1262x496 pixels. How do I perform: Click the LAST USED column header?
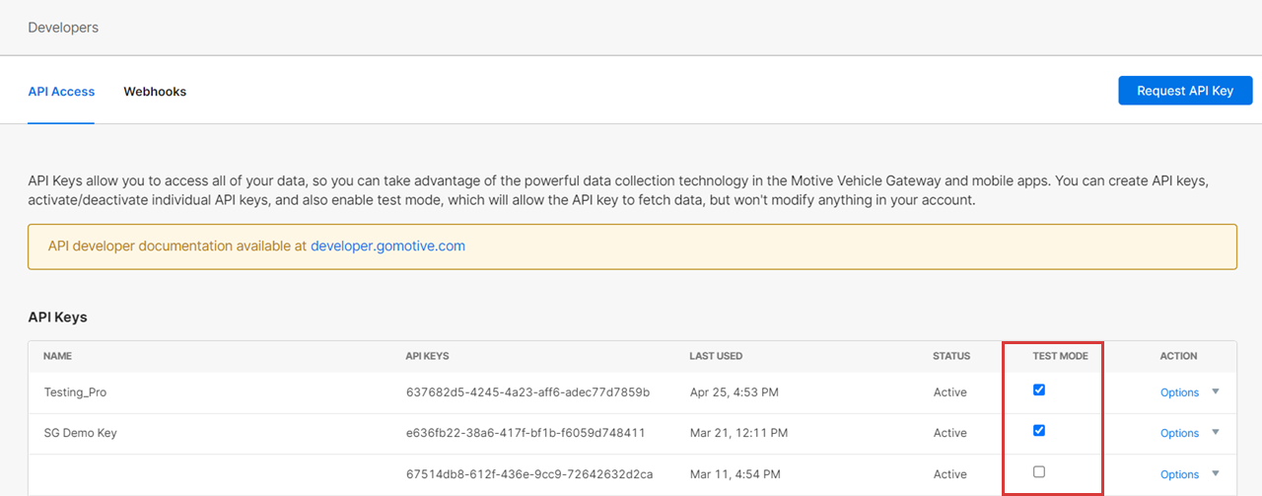point(716,356)
